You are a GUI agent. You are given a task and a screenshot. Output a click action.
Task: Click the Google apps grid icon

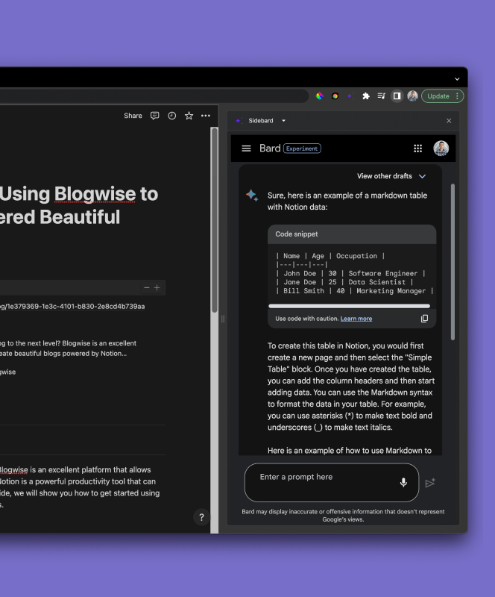click(417, 149)
